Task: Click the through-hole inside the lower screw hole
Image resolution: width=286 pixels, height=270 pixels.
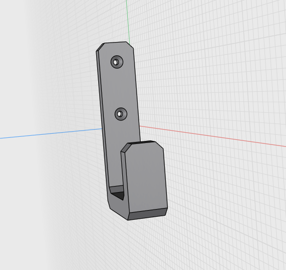Action: point(119,114)
